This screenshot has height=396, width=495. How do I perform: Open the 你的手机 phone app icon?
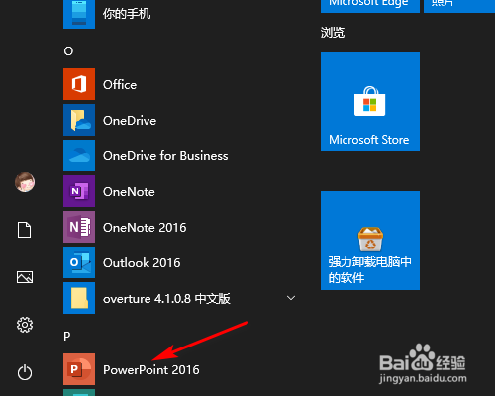tap(79, 14)
